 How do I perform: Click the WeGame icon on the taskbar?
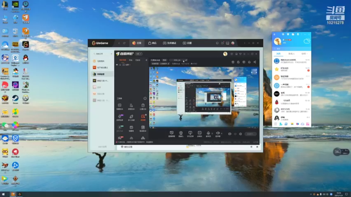(19, 194)
